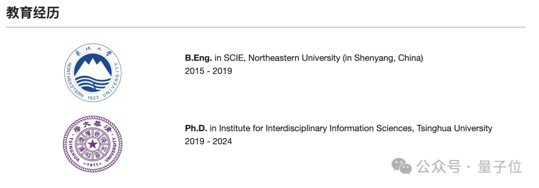Viewport: 539px width, 188px height.
Task: Click the Institute for Interdisciplinary Information Sciences text
Action: [x=315, y=128]
